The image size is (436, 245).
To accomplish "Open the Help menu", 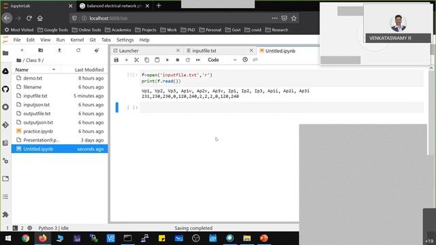I will 144,40.
